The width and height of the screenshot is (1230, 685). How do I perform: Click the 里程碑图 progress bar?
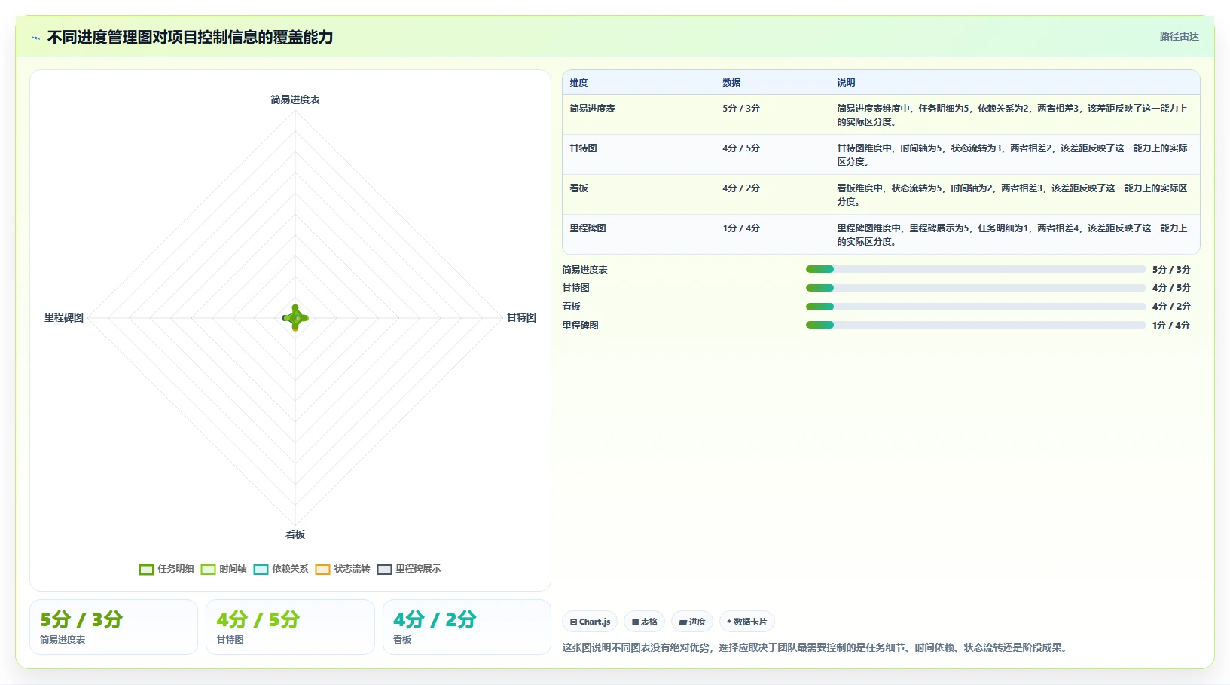point(975,326)
